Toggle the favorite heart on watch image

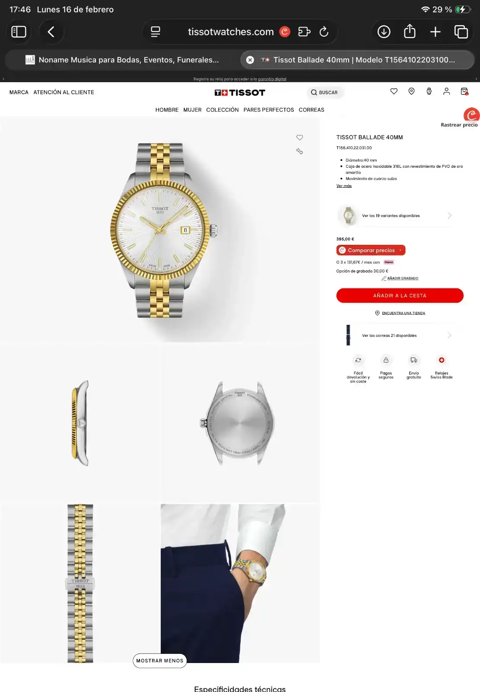[x=299, y=138]
